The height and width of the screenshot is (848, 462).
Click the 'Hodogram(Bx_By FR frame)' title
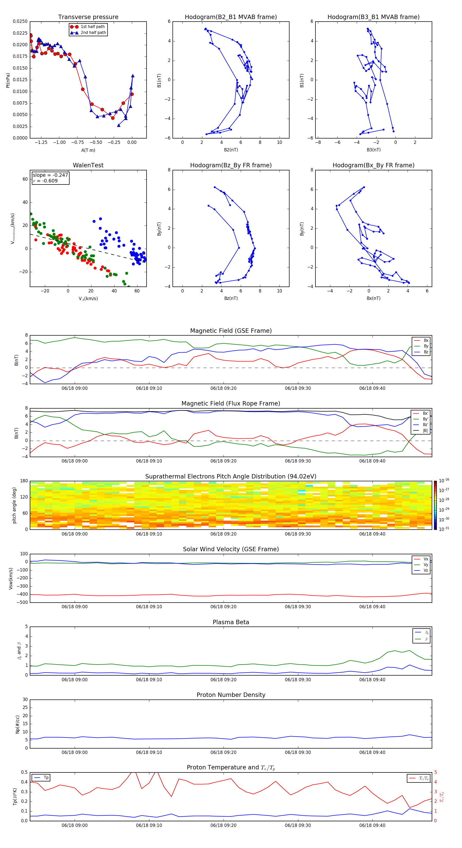click(x=373, y=165)
